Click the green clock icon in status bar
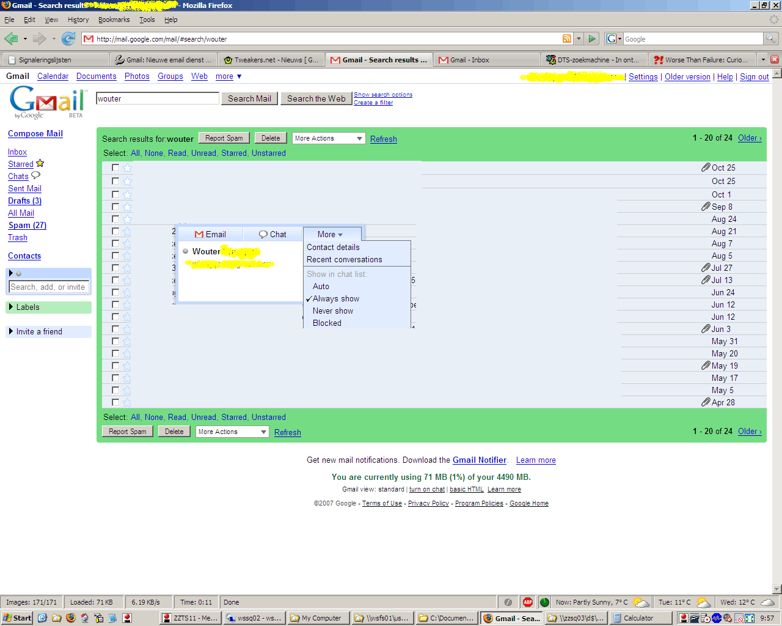 coord(544,602)
